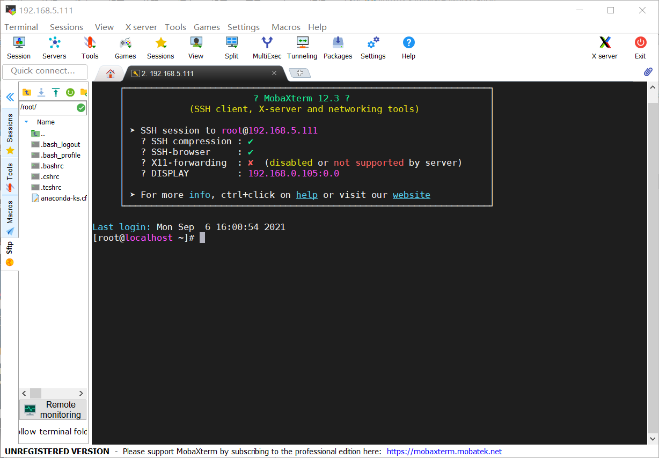Upload a file via the SFTP panel
This screenshot has height=458, width=659.
click(x=56, y=92)
